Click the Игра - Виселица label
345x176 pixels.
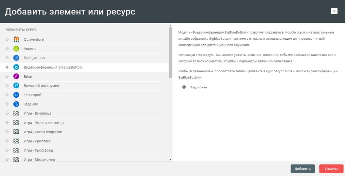(x=37, y=114)
